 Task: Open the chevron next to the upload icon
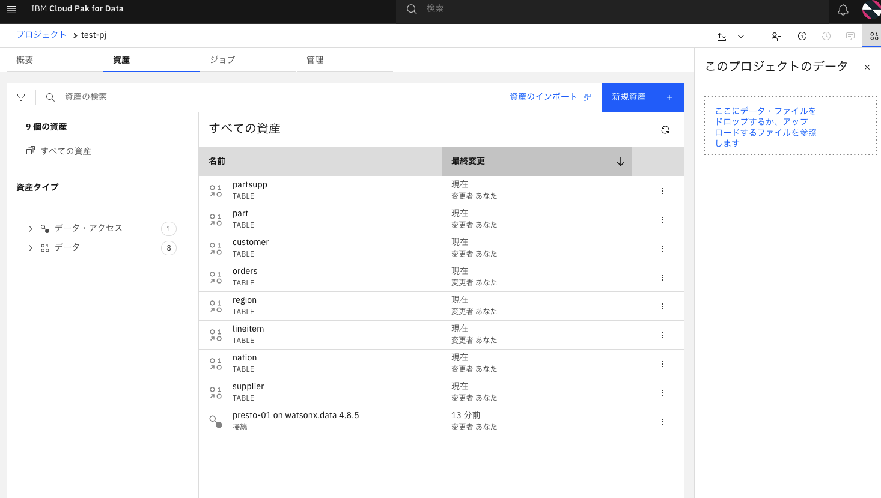point(741,36)
